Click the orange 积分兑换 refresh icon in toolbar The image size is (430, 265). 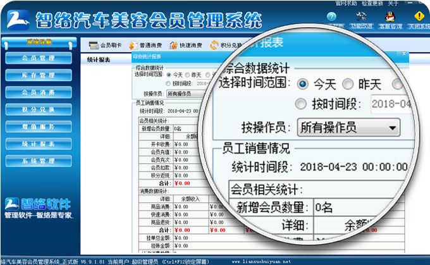(x=214, y=45)
